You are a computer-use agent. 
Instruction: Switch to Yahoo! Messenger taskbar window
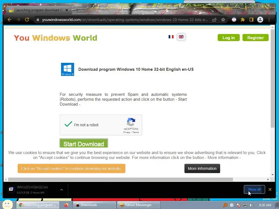pyautogui.click(x=138, y=205)
